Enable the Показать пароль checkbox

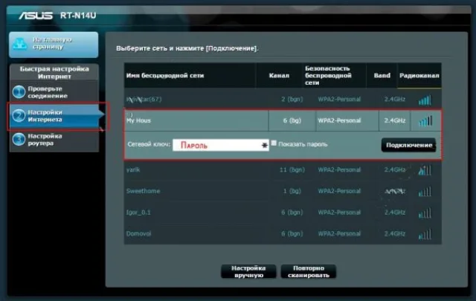(x=274, y=143)
